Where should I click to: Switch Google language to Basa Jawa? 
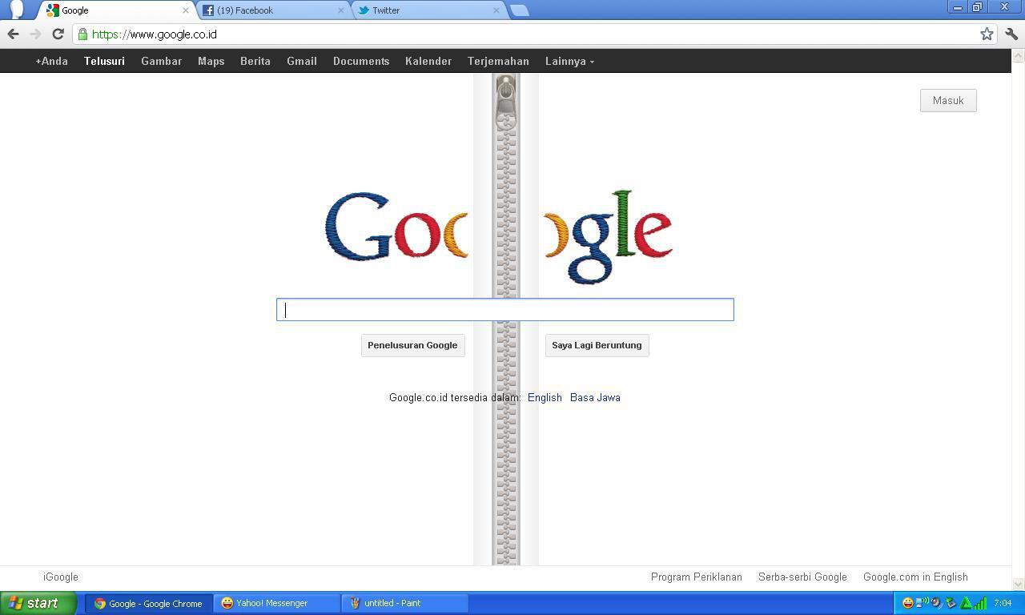tap(595, 397)
